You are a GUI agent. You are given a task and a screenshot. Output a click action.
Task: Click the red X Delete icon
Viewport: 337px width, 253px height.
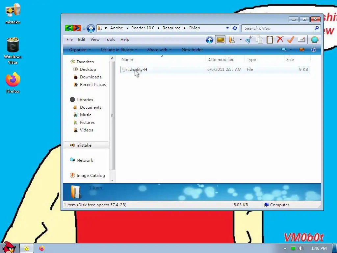280,40
